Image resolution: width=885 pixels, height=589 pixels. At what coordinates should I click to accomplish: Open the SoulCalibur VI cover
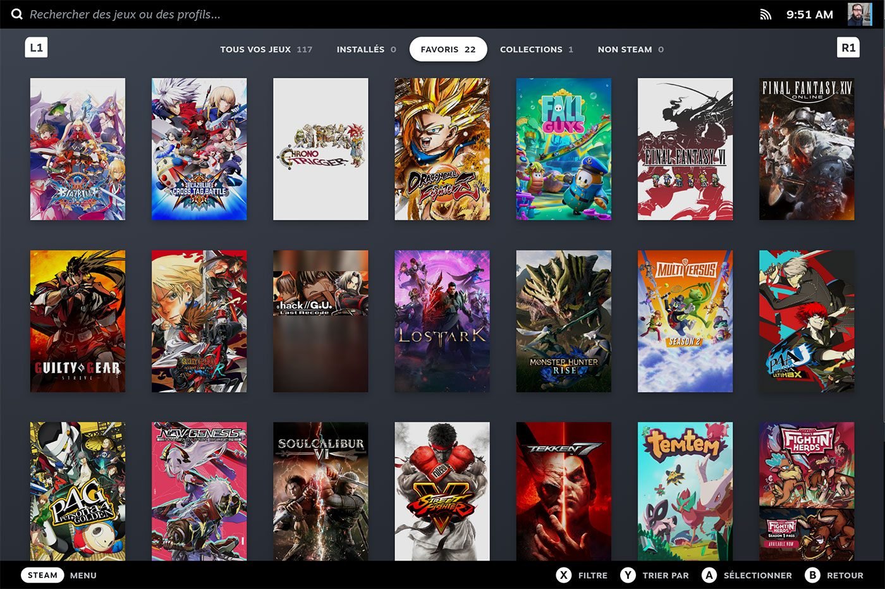click(x=320, y=492)
